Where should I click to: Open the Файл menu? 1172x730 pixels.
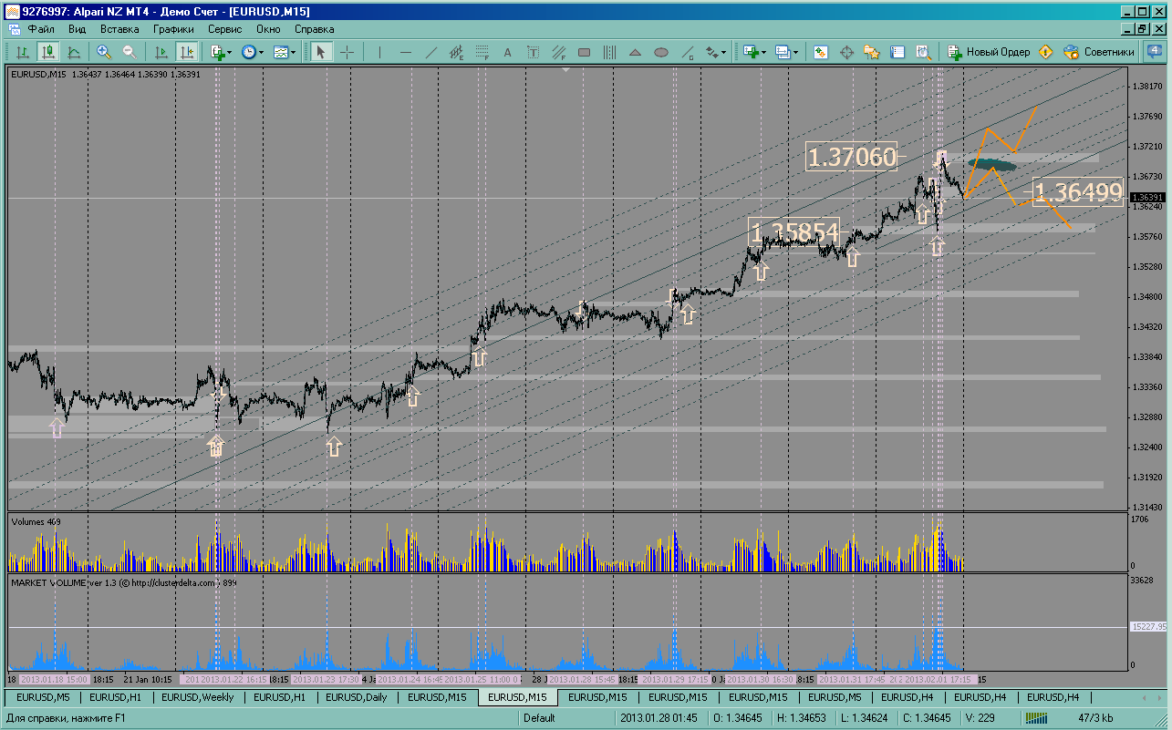(41, 29)
